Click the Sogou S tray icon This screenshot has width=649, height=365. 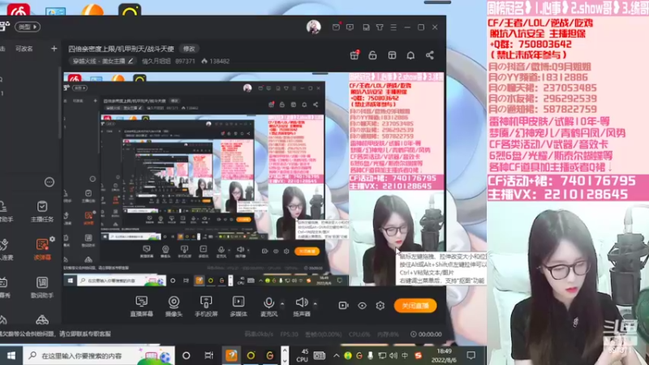pyautogui.click(x=419, y=355)
